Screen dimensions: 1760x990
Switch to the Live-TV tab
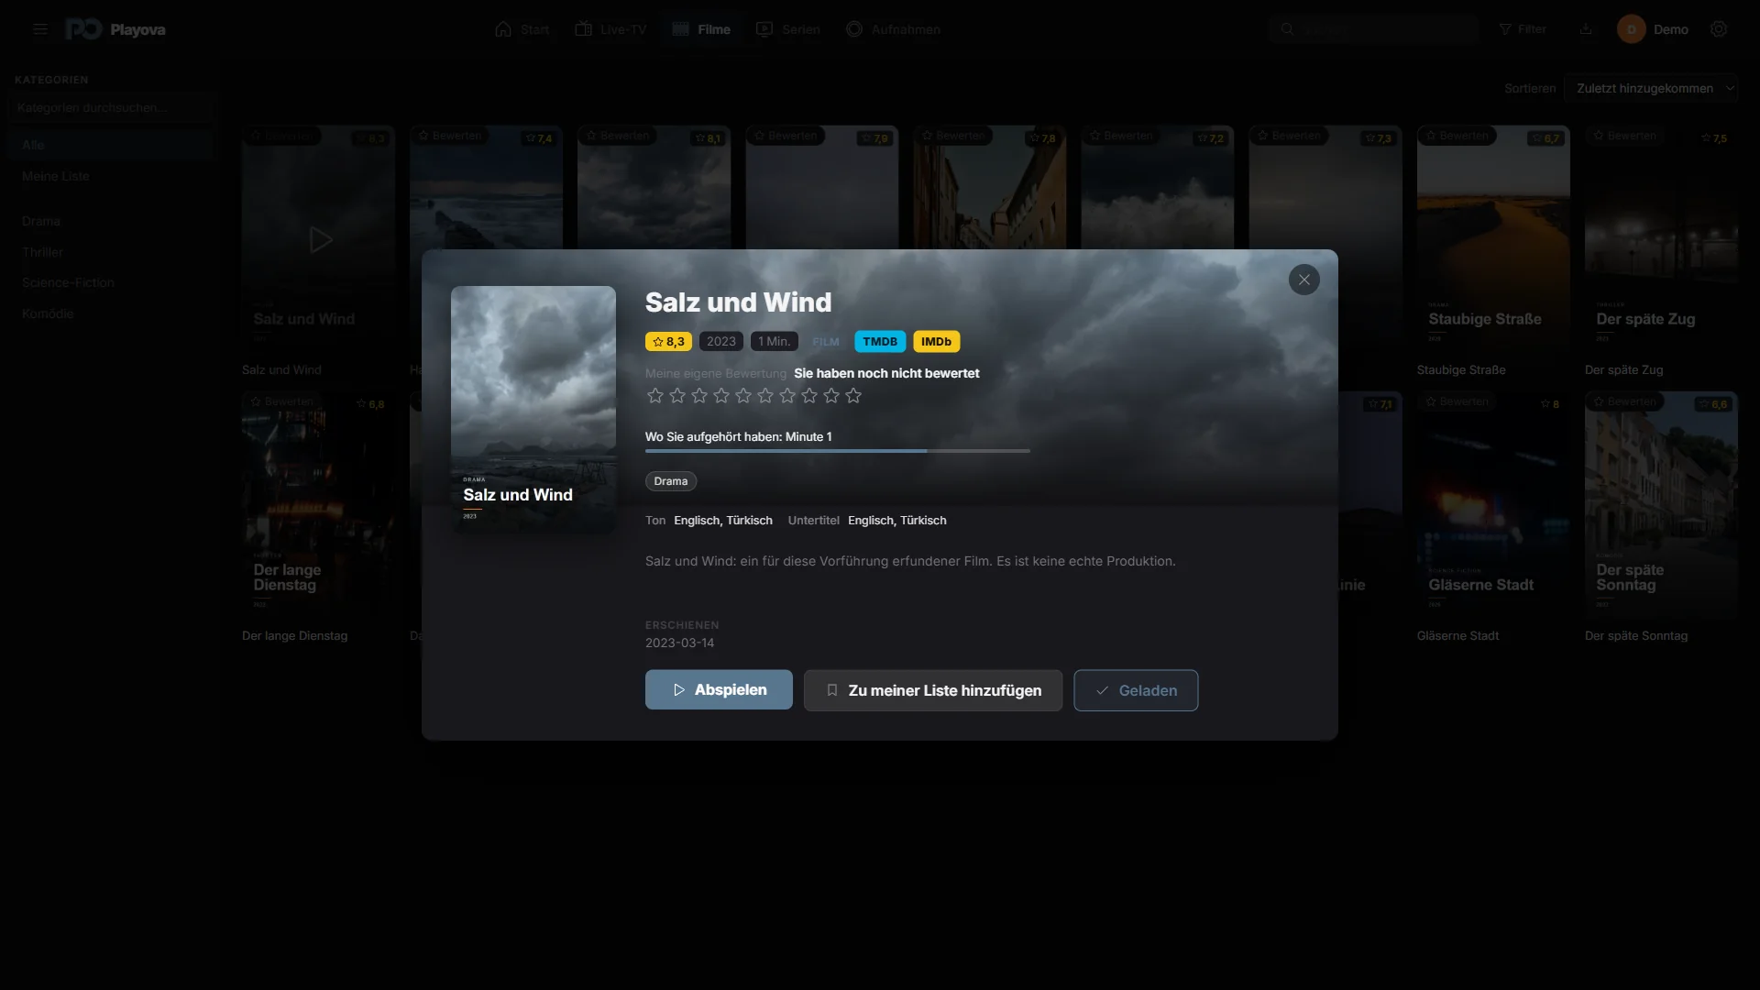pos(610,29)
